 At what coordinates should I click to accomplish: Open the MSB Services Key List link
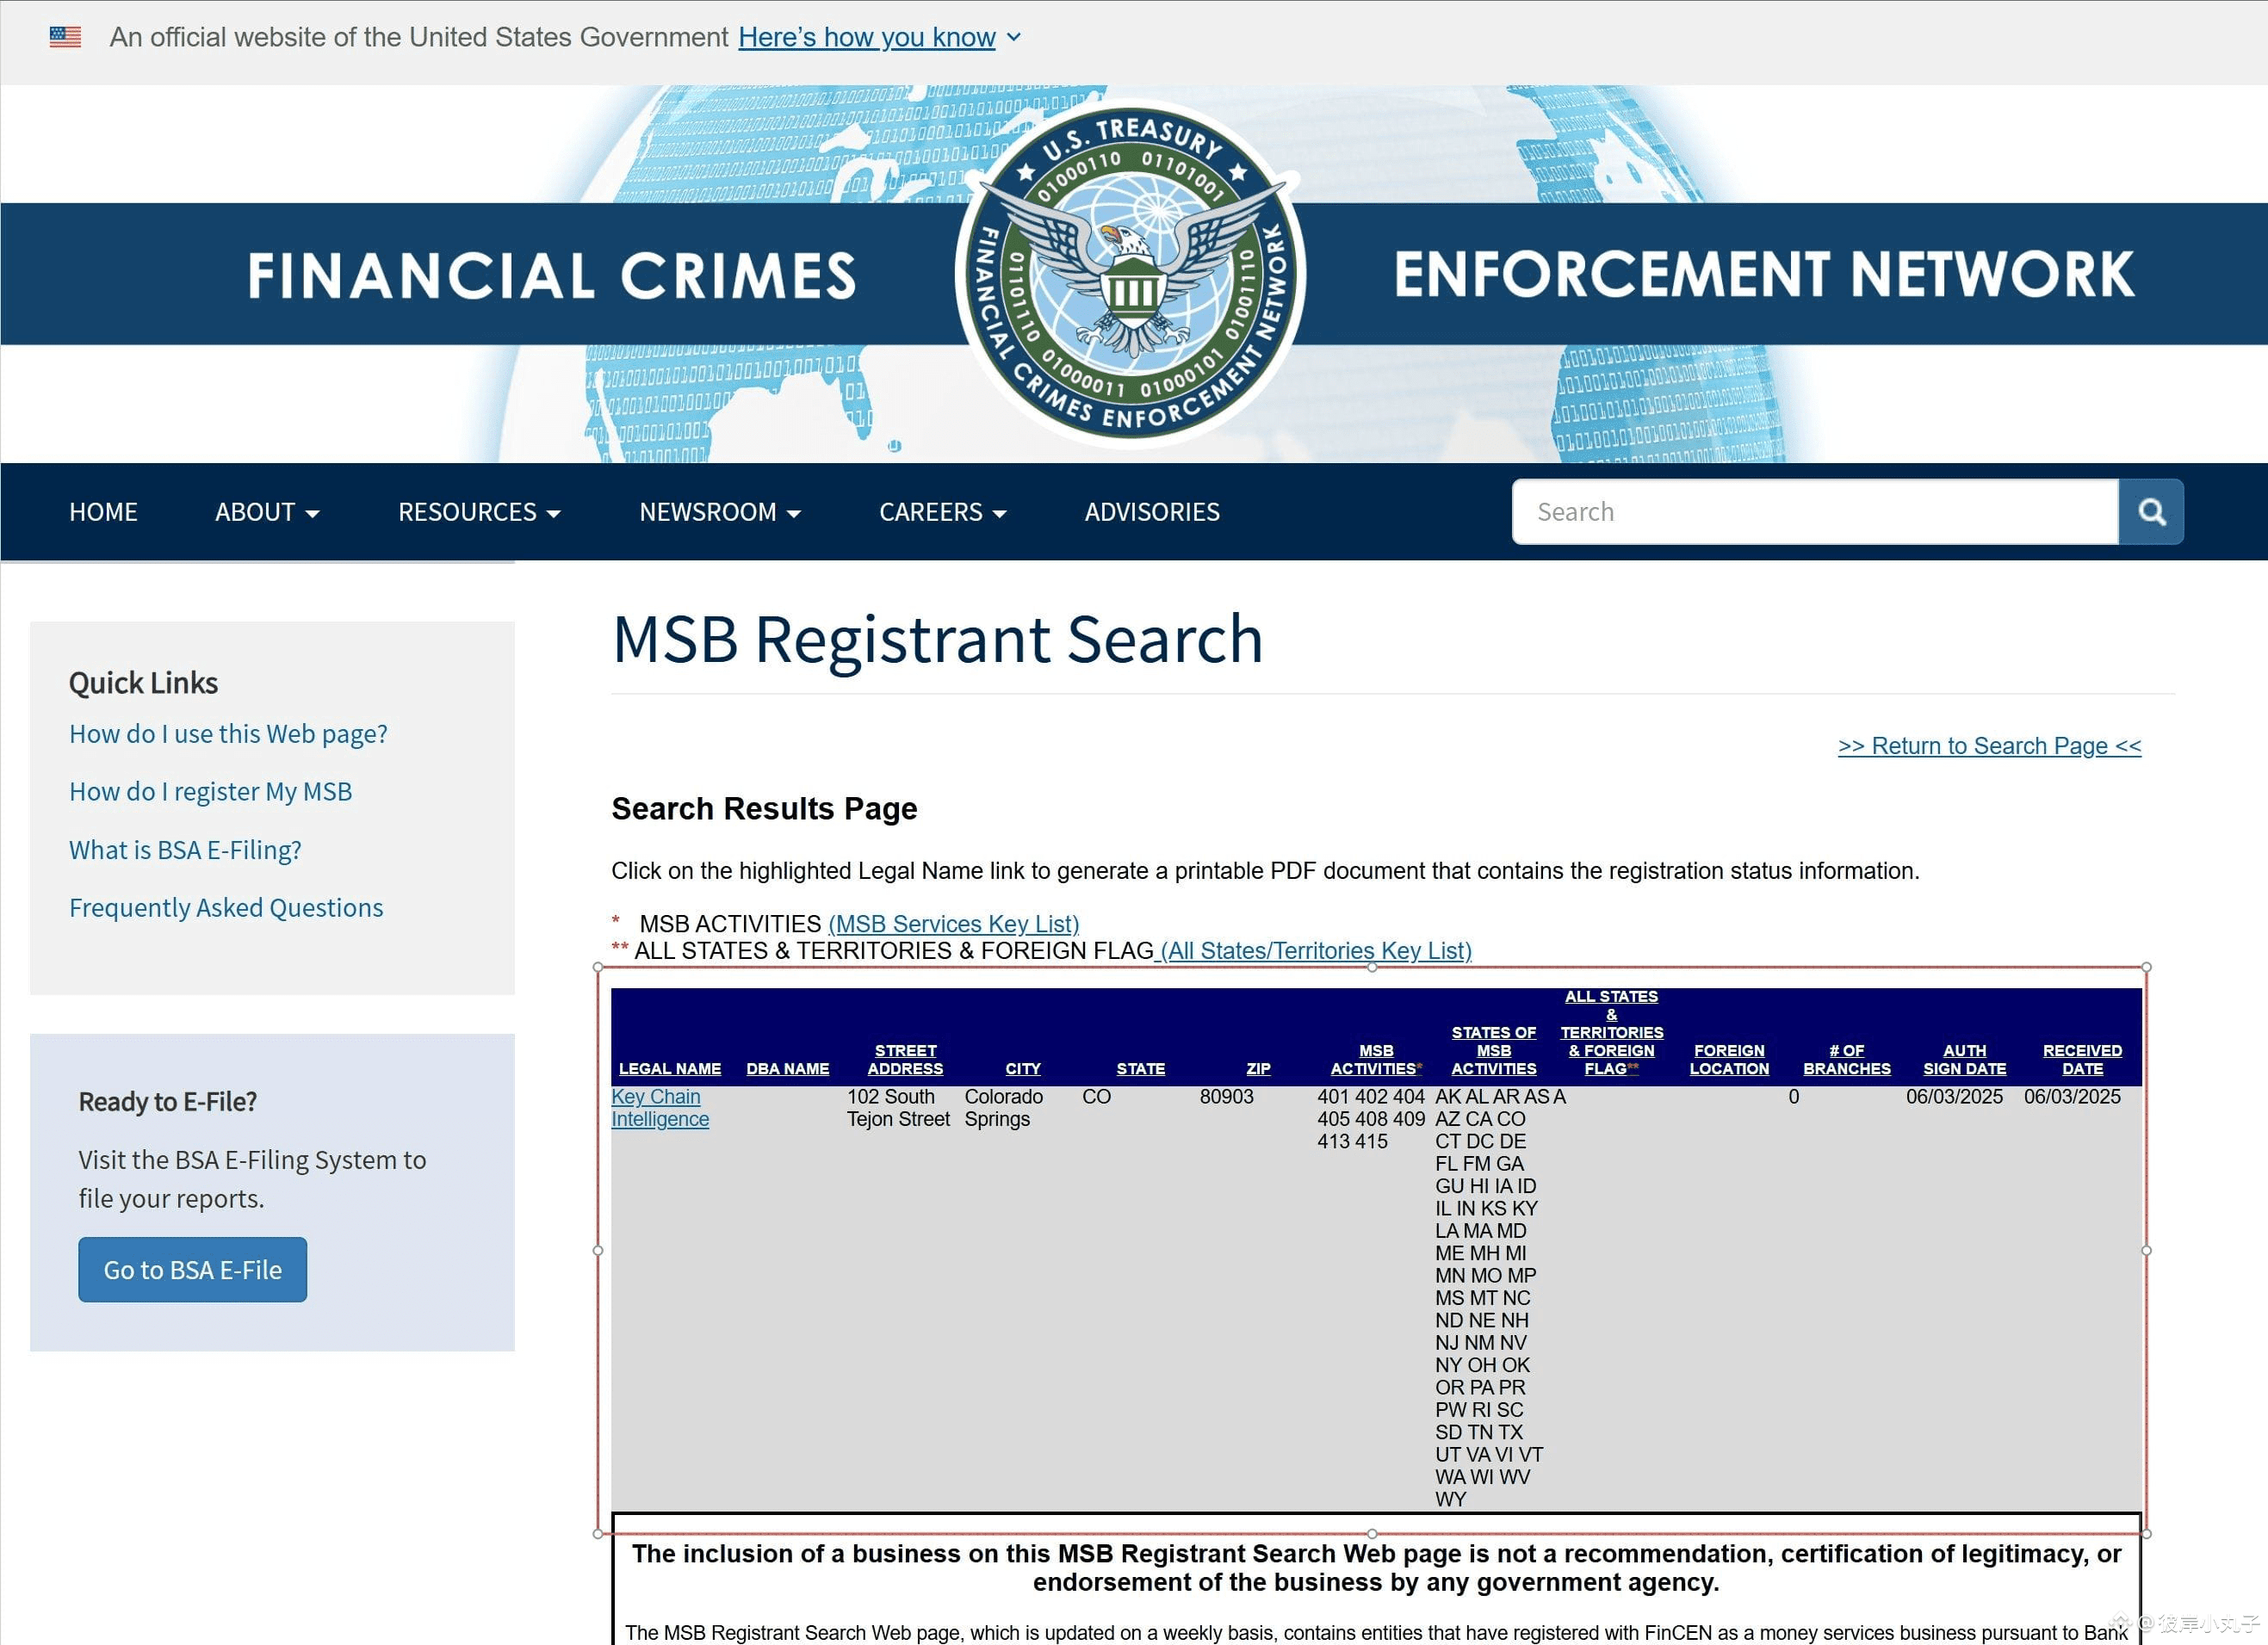click(953, 924)
